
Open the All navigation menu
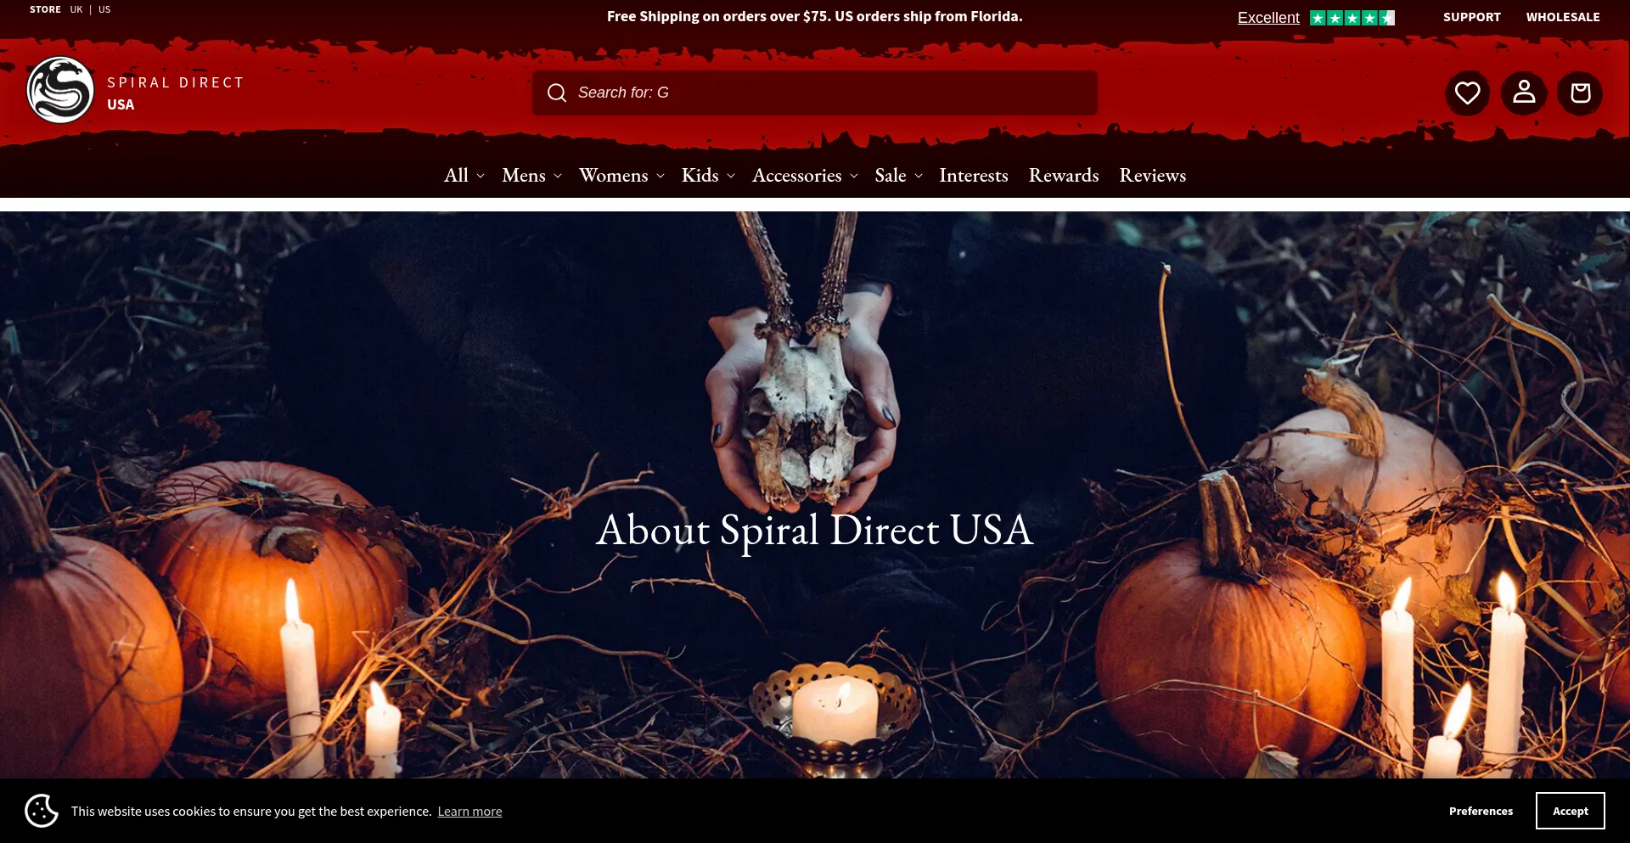[456, 175]
